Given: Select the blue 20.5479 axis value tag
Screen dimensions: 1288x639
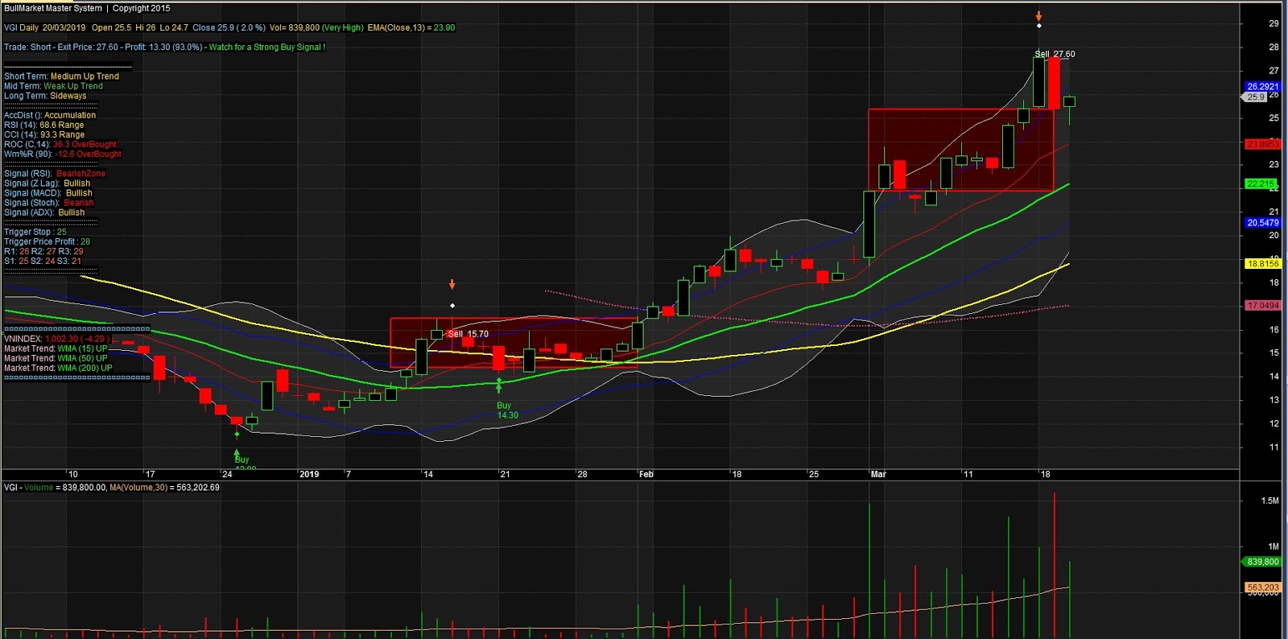Looking at the screenshot, I should pyautogui.click(x=1262, y=223).
